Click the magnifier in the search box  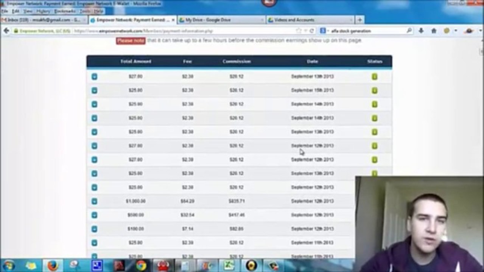pos(409,31)
